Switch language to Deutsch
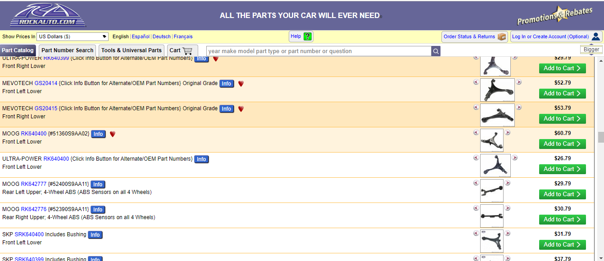This screenshot has width=604, height=261. point(162,37)
